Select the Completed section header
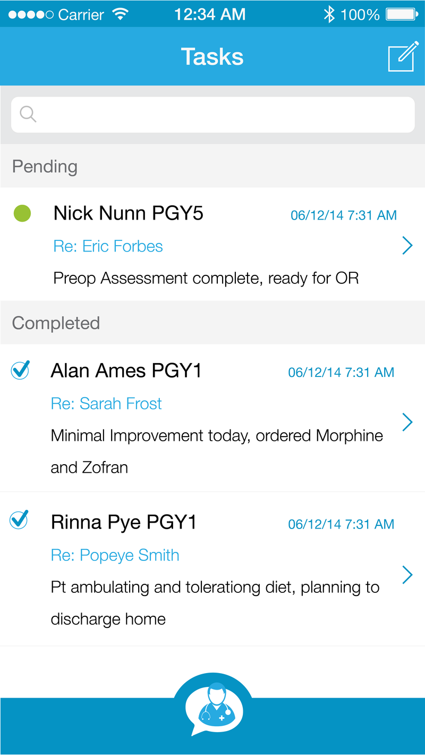Screen dimensions: 425x755 coord(212,323)
